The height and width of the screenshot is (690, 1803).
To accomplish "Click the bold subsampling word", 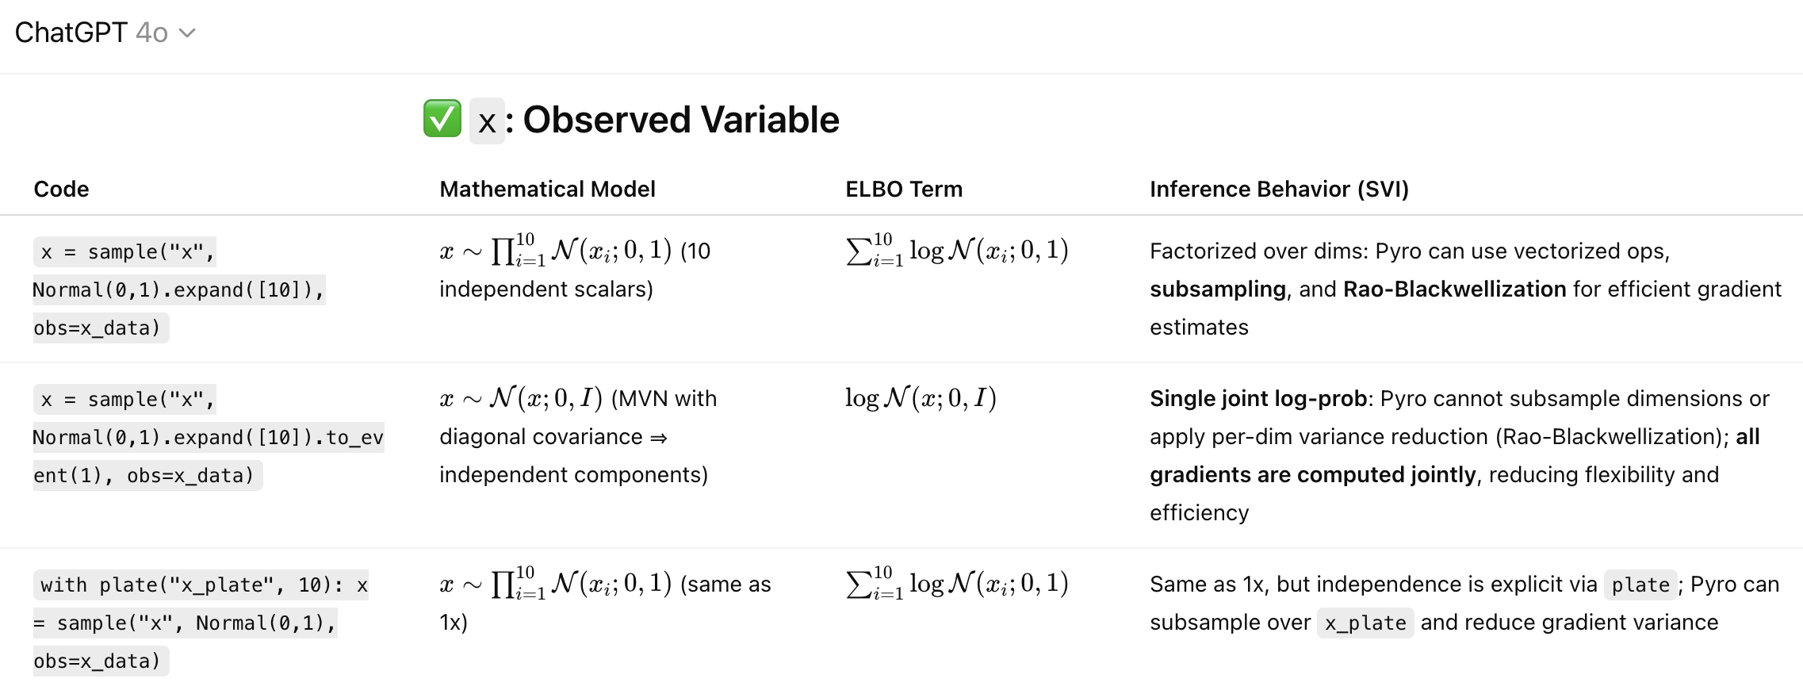I will [x=1218, y=289].
